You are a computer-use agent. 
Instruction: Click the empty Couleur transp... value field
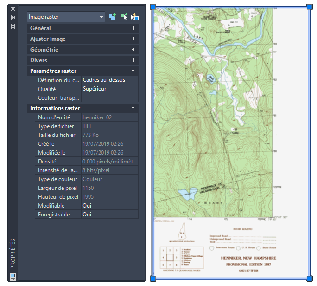point(110,97)
